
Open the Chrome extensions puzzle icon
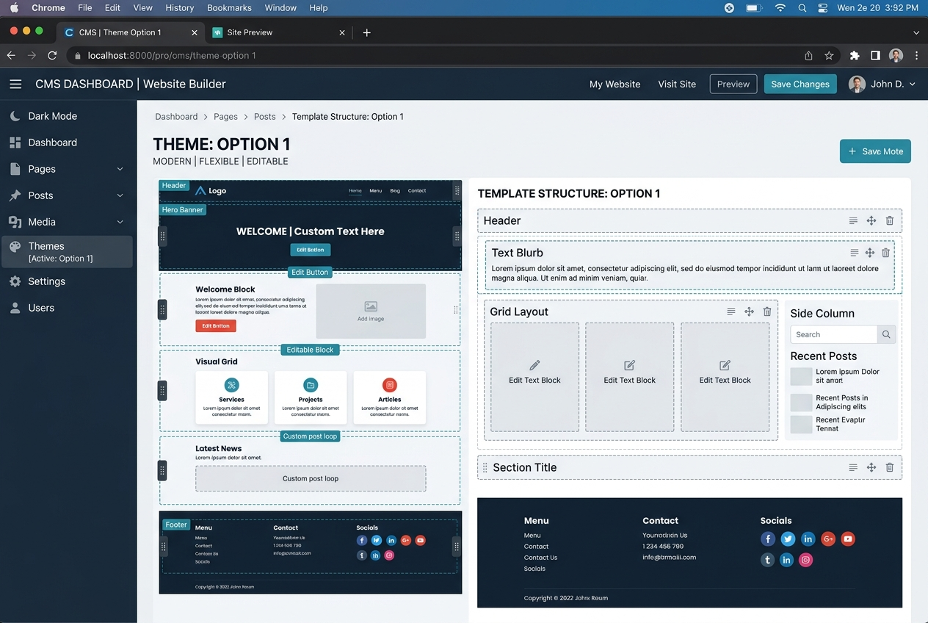pyautogui.click(x=855, y=56)
